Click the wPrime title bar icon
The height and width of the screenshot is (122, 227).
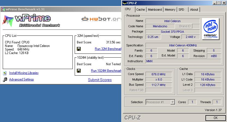click(x=3, y=9)
